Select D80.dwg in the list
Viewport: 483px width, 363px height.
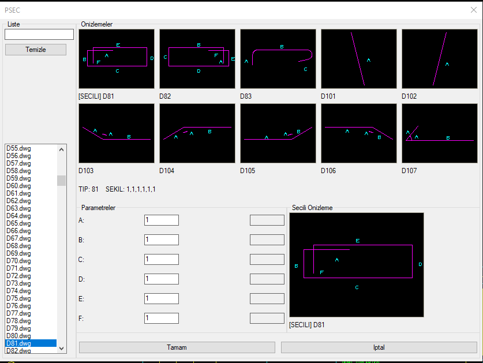31,335
